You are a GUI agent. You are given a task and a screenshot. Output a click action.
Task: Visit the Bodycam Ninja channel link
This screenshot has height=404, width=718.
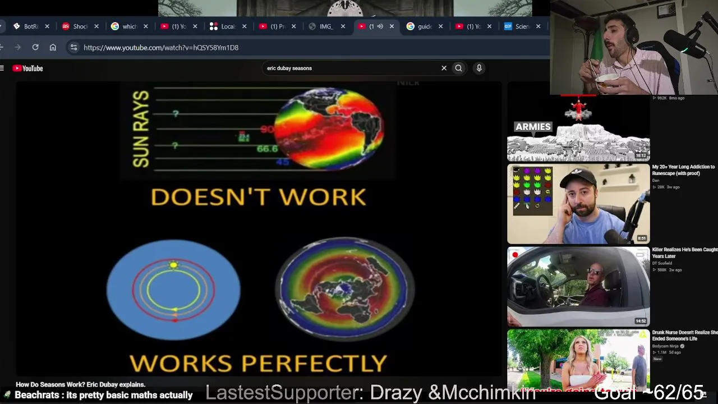(666, 346)
